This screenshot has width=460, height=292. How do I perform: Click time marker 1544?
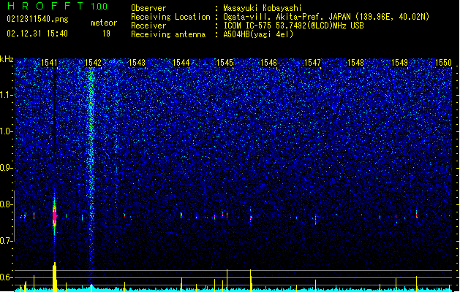point(181,63)
